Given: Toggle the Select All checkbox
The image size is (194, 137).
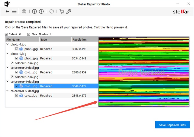Looking at the screenshot, I should pyautogui.click(x=6, y=34).
